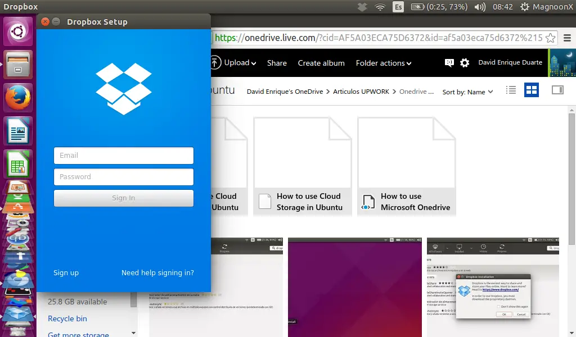576x337 pixels.
Task: Open the browser hamburger menu
Action: (567, 38)
